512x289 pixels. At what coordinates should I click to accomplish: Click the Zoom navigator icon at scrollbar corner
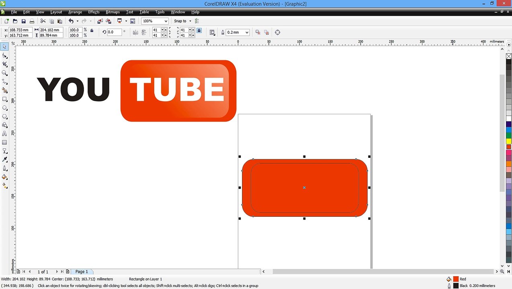click(x=502, y=272)
